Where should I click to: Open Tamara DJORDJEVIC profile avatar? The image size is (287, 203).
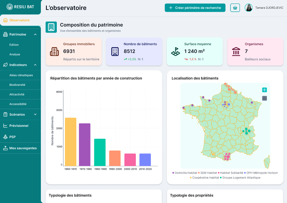pyautogui.click(x=249, y=8)
